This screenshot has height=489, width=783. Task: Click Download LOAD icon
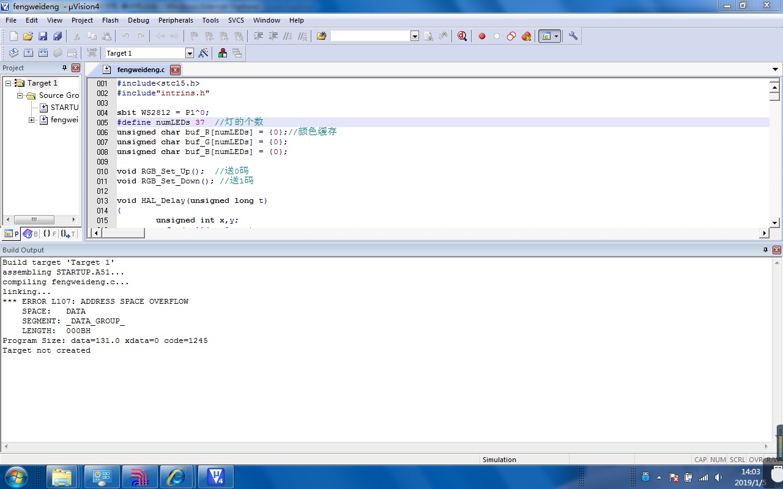click(92, 53)
